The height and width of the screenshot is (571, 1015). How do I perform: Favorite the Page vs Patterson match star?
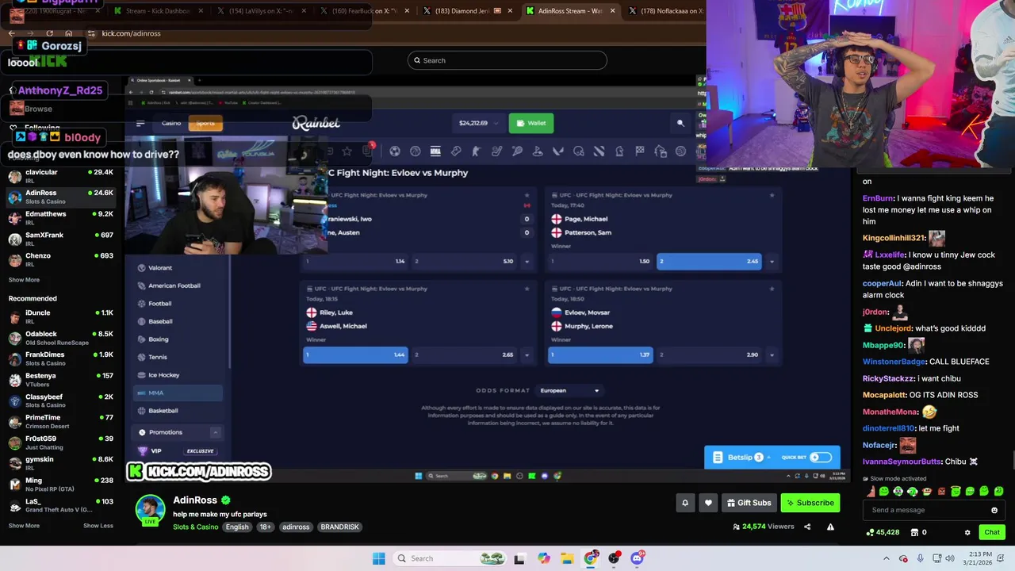pyautogui.click(x=772, y=195)
